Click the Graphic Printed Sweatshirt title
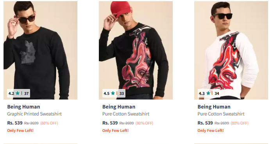The width and height of the screenshot is (270, 144). pos(34,114)
